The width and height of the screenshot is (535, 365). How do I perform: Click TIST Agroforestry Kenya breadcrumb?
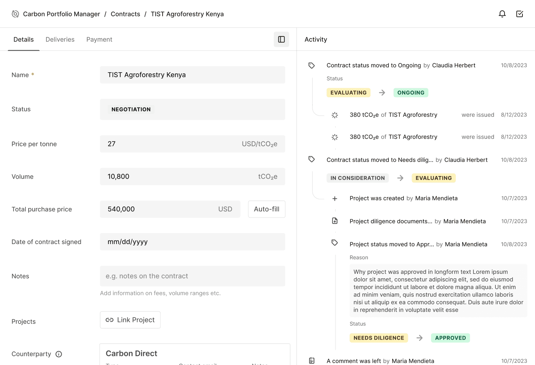[187, 14]
